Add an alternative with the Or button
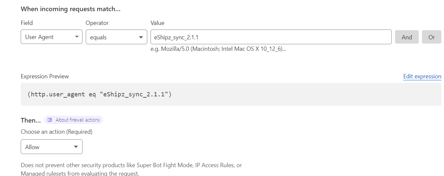The height and width of the screenshot is (176, 444). point(432,37)
